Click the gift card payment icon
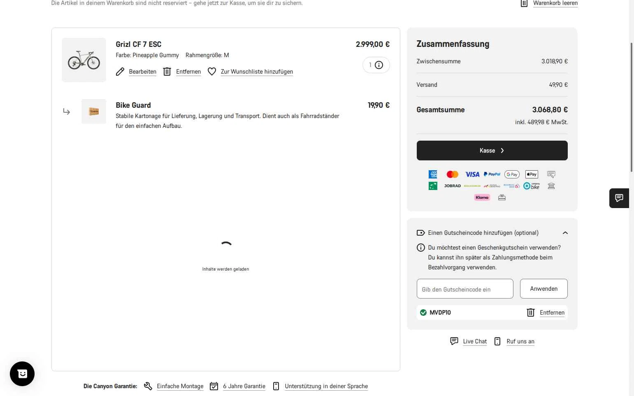This screenshot has height=396, width=634. pos(502,197)
